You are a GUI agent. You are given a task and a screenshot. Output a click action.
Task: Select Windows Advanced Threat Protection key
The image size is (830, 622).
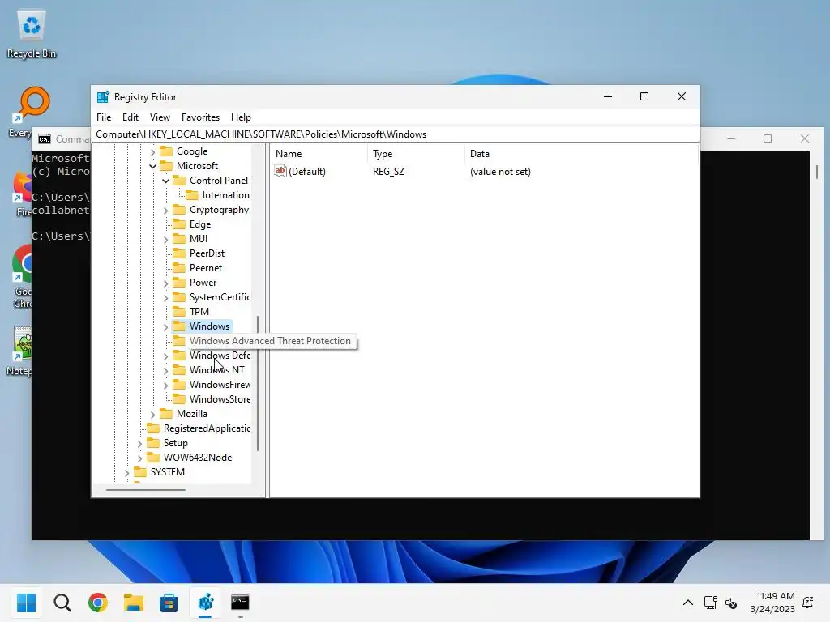[x=270, y=341]
